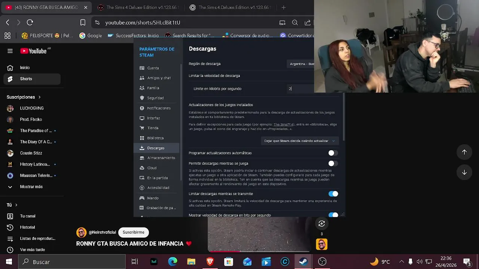Click the Descargas download icon
Image resolution: width=479 pixels, height=269 pixels.
tap(142, 148)
